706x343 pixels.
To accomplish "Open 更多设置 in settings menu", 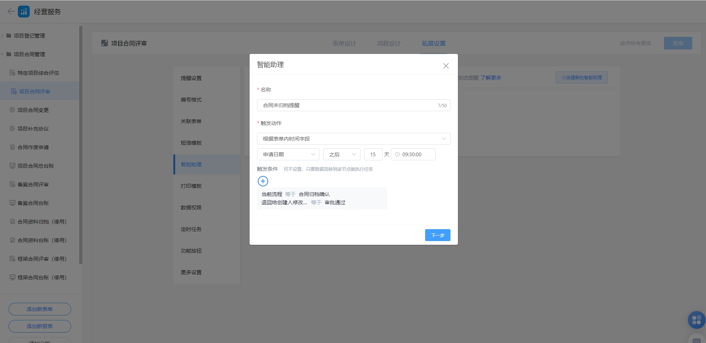I will (207, 272).
